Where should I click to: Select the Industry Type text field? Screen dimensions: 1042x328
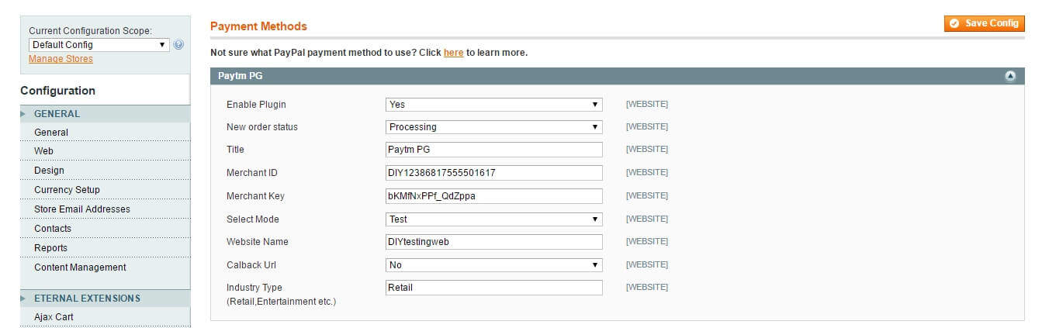tap(493, 288)
